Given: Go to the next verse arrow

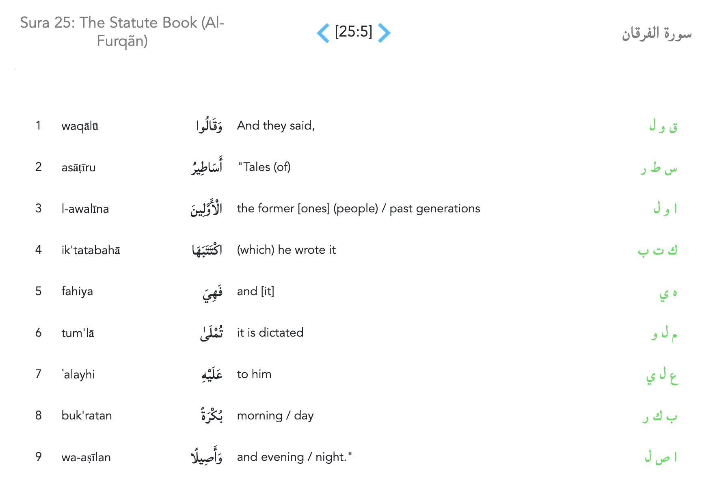Looking at the screenshot, I should click(384, 32).
